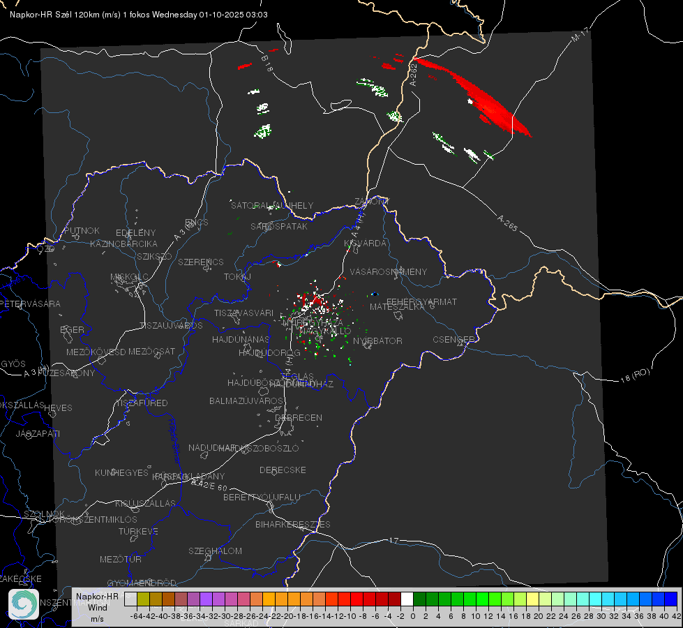Click the EDELÉNY town label
The image size is (683, 628).
tap(135, 233)
